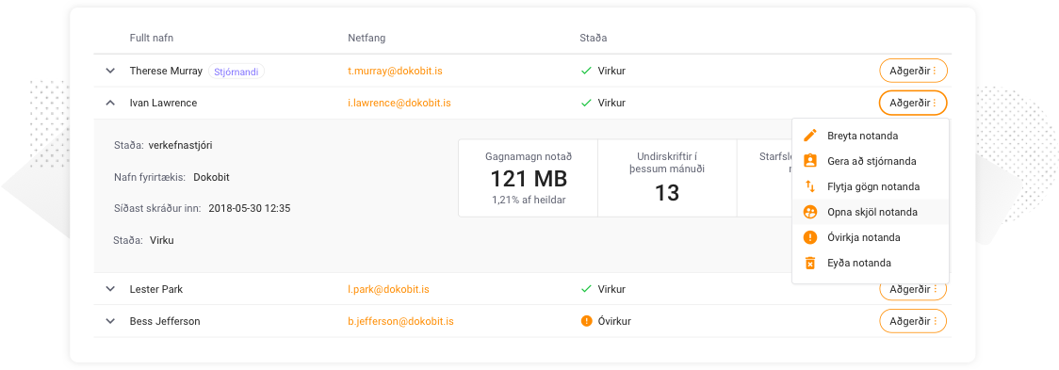
Task: Click the t.murray@dokobit.is email link
Action: tap(395, 71)
